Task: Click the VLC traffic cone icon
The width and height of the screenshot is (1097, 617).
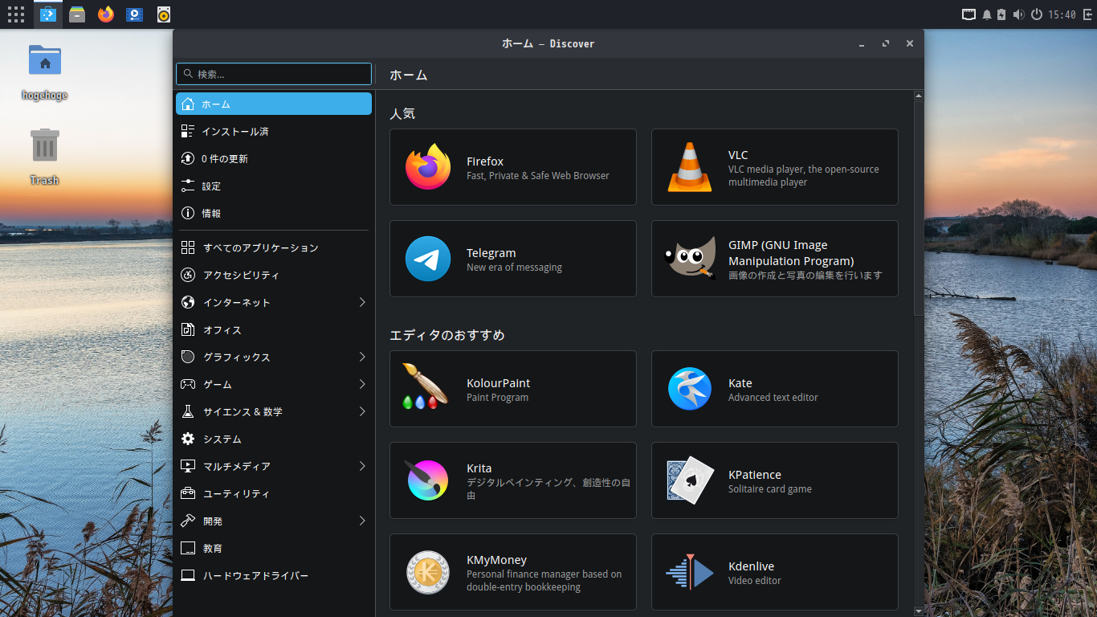Action: (690, 167)
